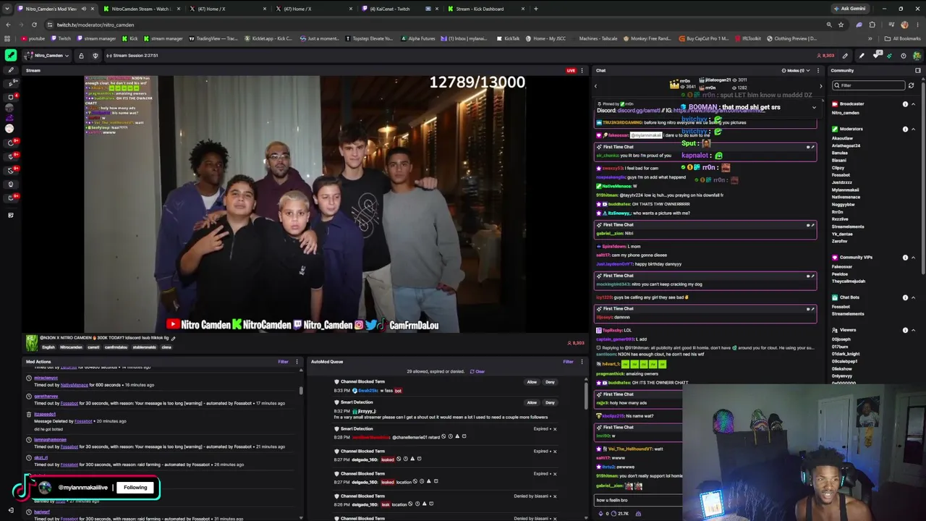926x521 pixels.
Task: Open the garetharvey user in Mod Actions
Action: [x=46, y=397]
